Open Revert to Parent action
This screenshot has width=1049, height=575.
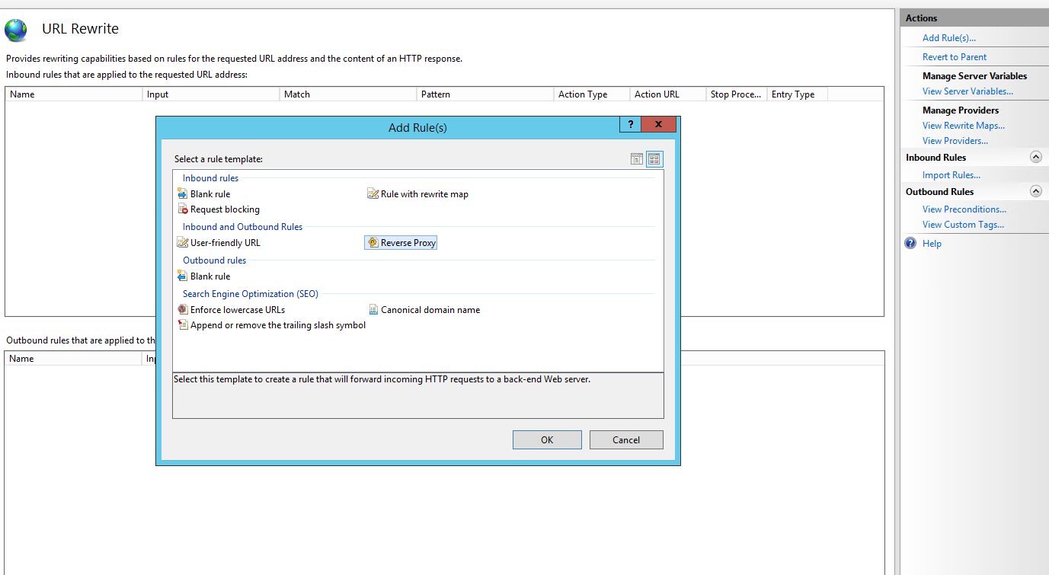(955, 56)
